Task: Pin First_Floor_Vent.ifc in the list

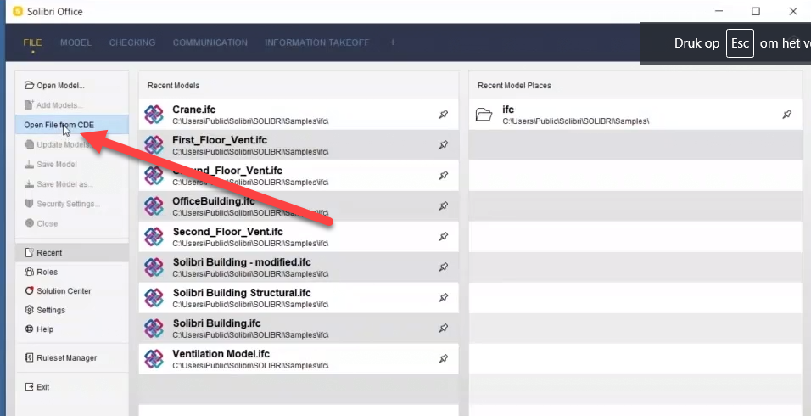Action: [444, 145]
